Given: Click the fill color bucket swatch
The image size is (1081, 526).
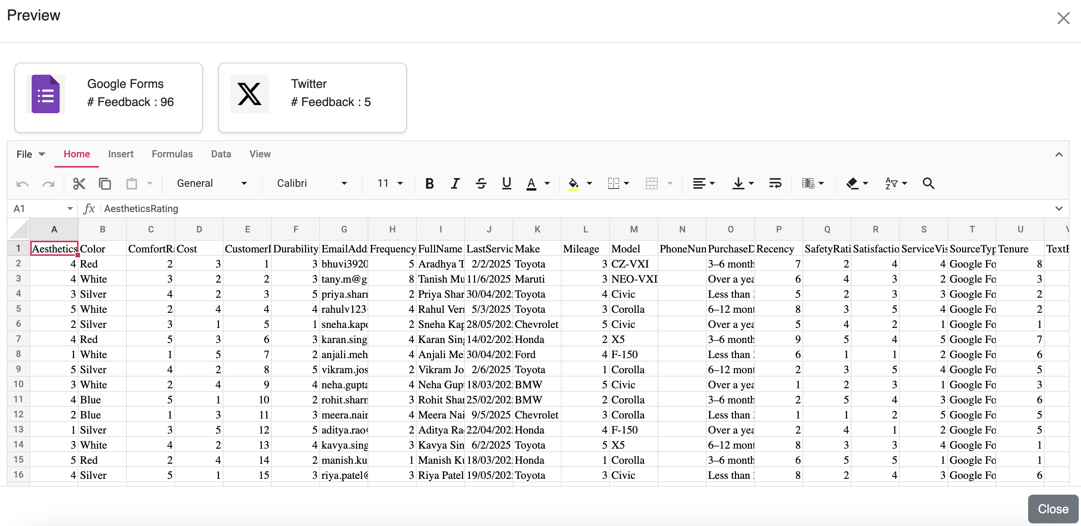Looking at the screenshot, I should click(573, 183).
